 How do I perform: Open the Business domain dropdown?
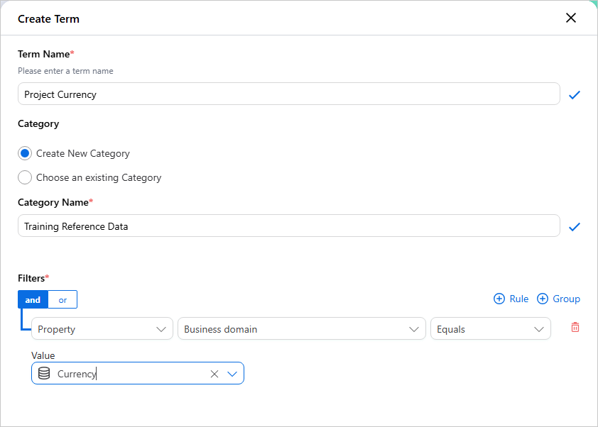pyautogui.click(x=301, y=328)
